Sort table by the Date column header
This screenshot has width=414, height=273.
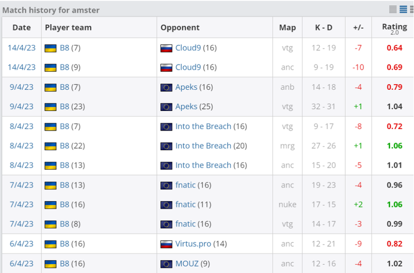[22, 27]
